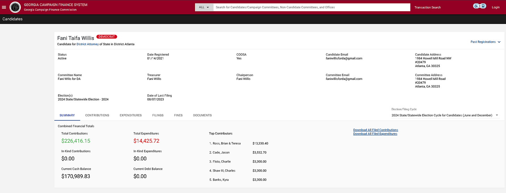Click the Login link
Screen dimensions: 506x193
point(496,7)
